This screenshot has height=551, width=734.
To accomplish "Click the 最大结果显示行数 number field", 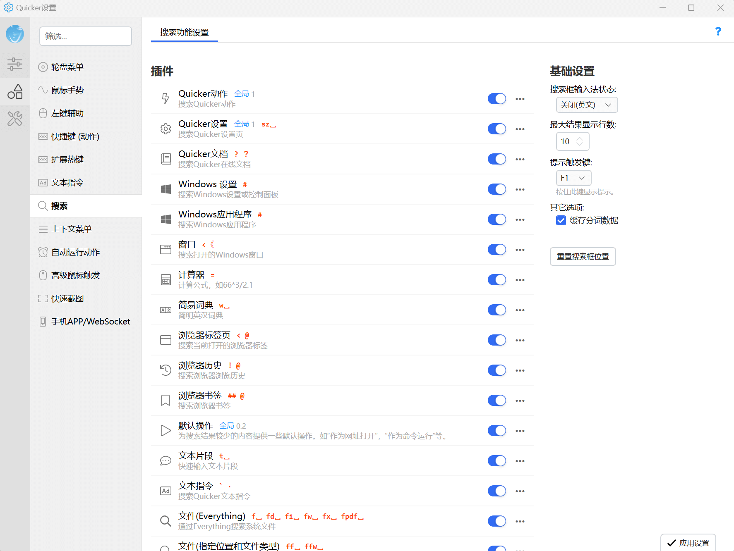I will [573, 142].
